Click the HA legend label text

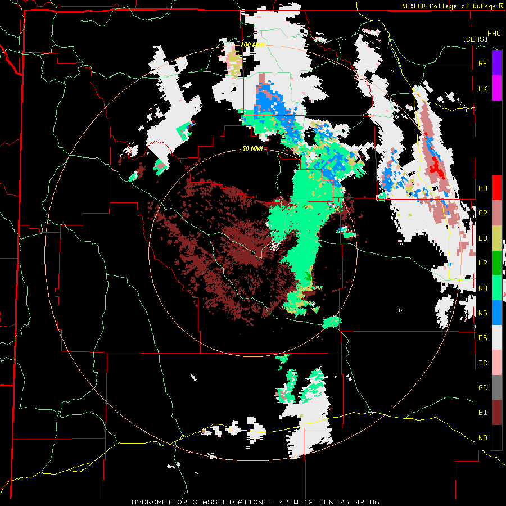pos(482,188)
